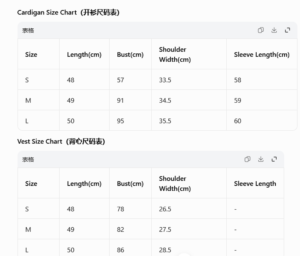Download the Cardigan size table

(x=274, y=30)
